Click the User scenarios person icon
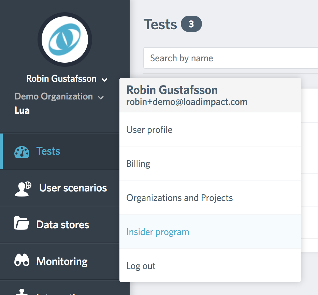The height and width of the screenshot is (295, 318). click(x=23, y=189)
